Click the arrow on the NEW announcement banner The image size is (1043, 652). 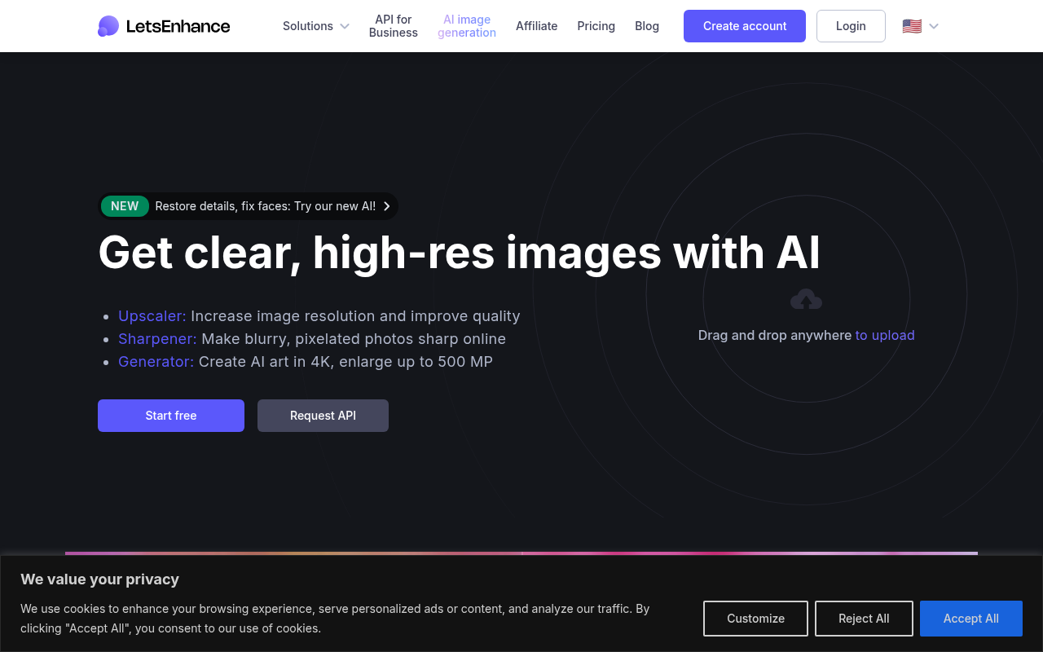coord(386,206)
